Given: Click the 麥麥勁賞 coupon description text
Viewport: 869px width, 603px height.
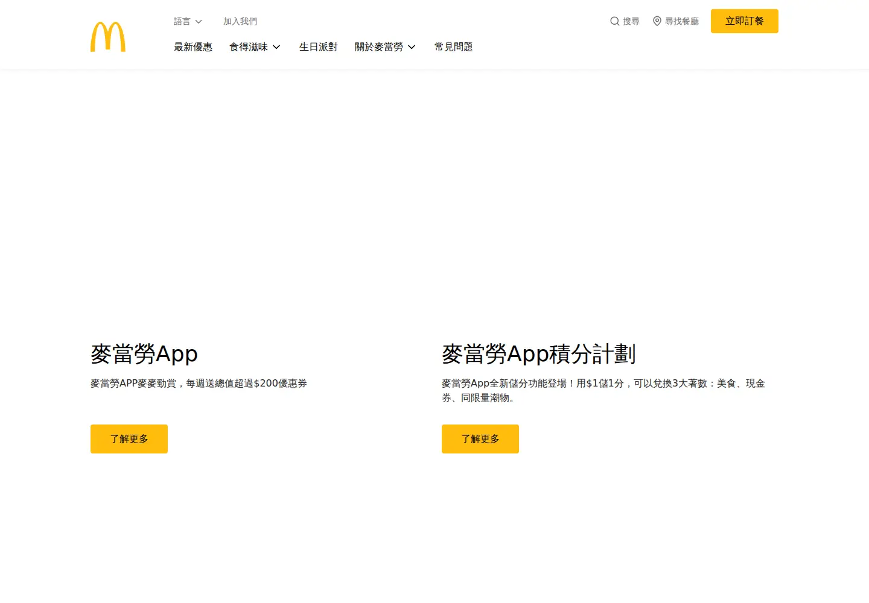Looking at the screenshot, I should 199,384.
